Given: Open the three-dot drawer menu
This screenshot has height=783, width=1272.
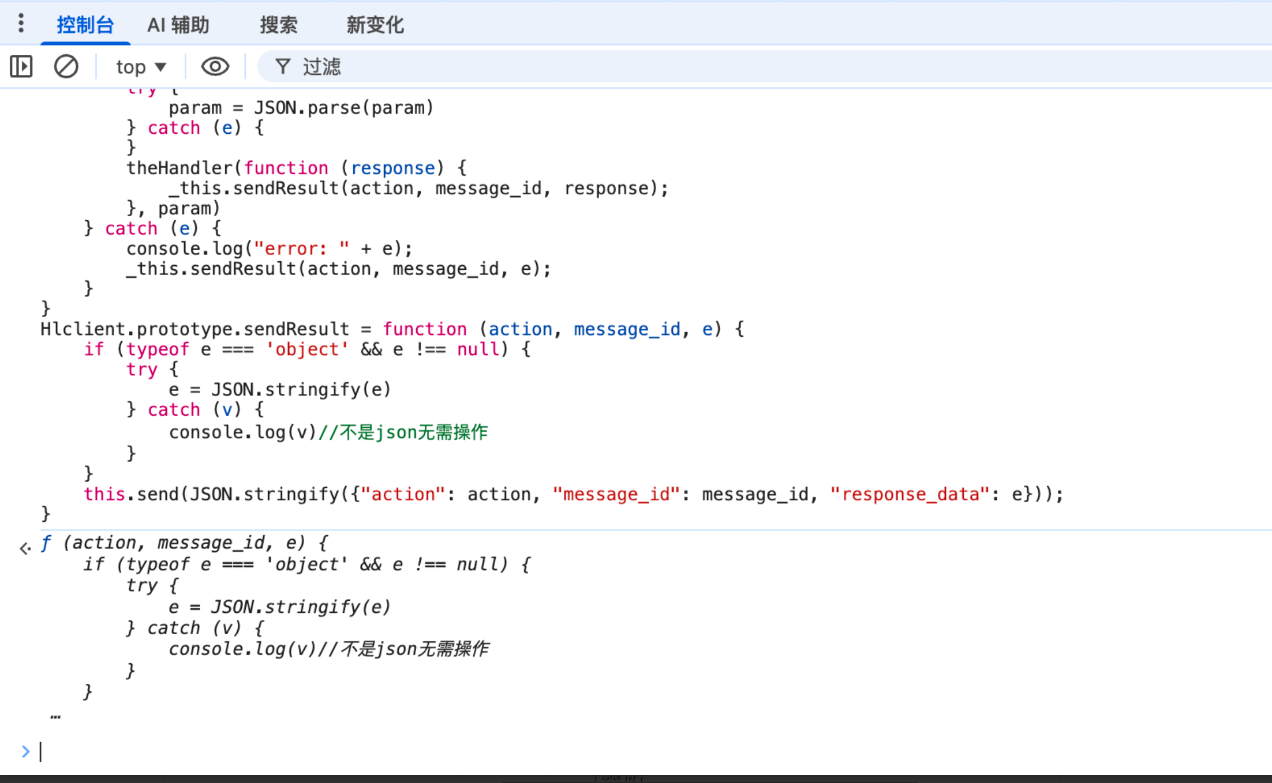Looking at the screenshot, I should click(21, 24).
